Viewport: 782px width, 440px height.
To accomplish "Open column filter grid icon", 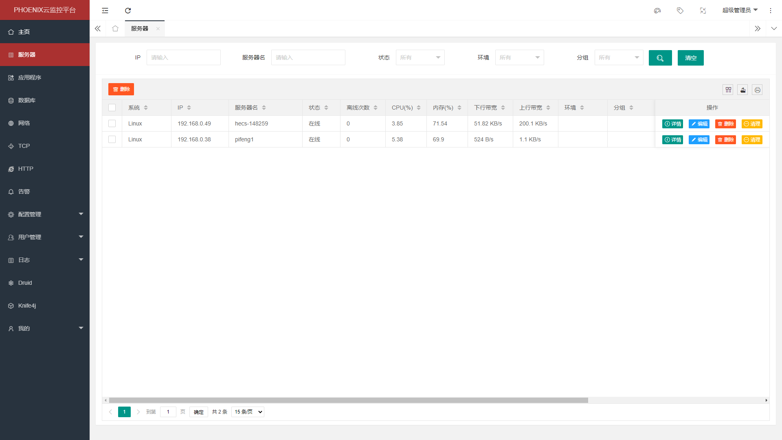I will tap(728, 90).
